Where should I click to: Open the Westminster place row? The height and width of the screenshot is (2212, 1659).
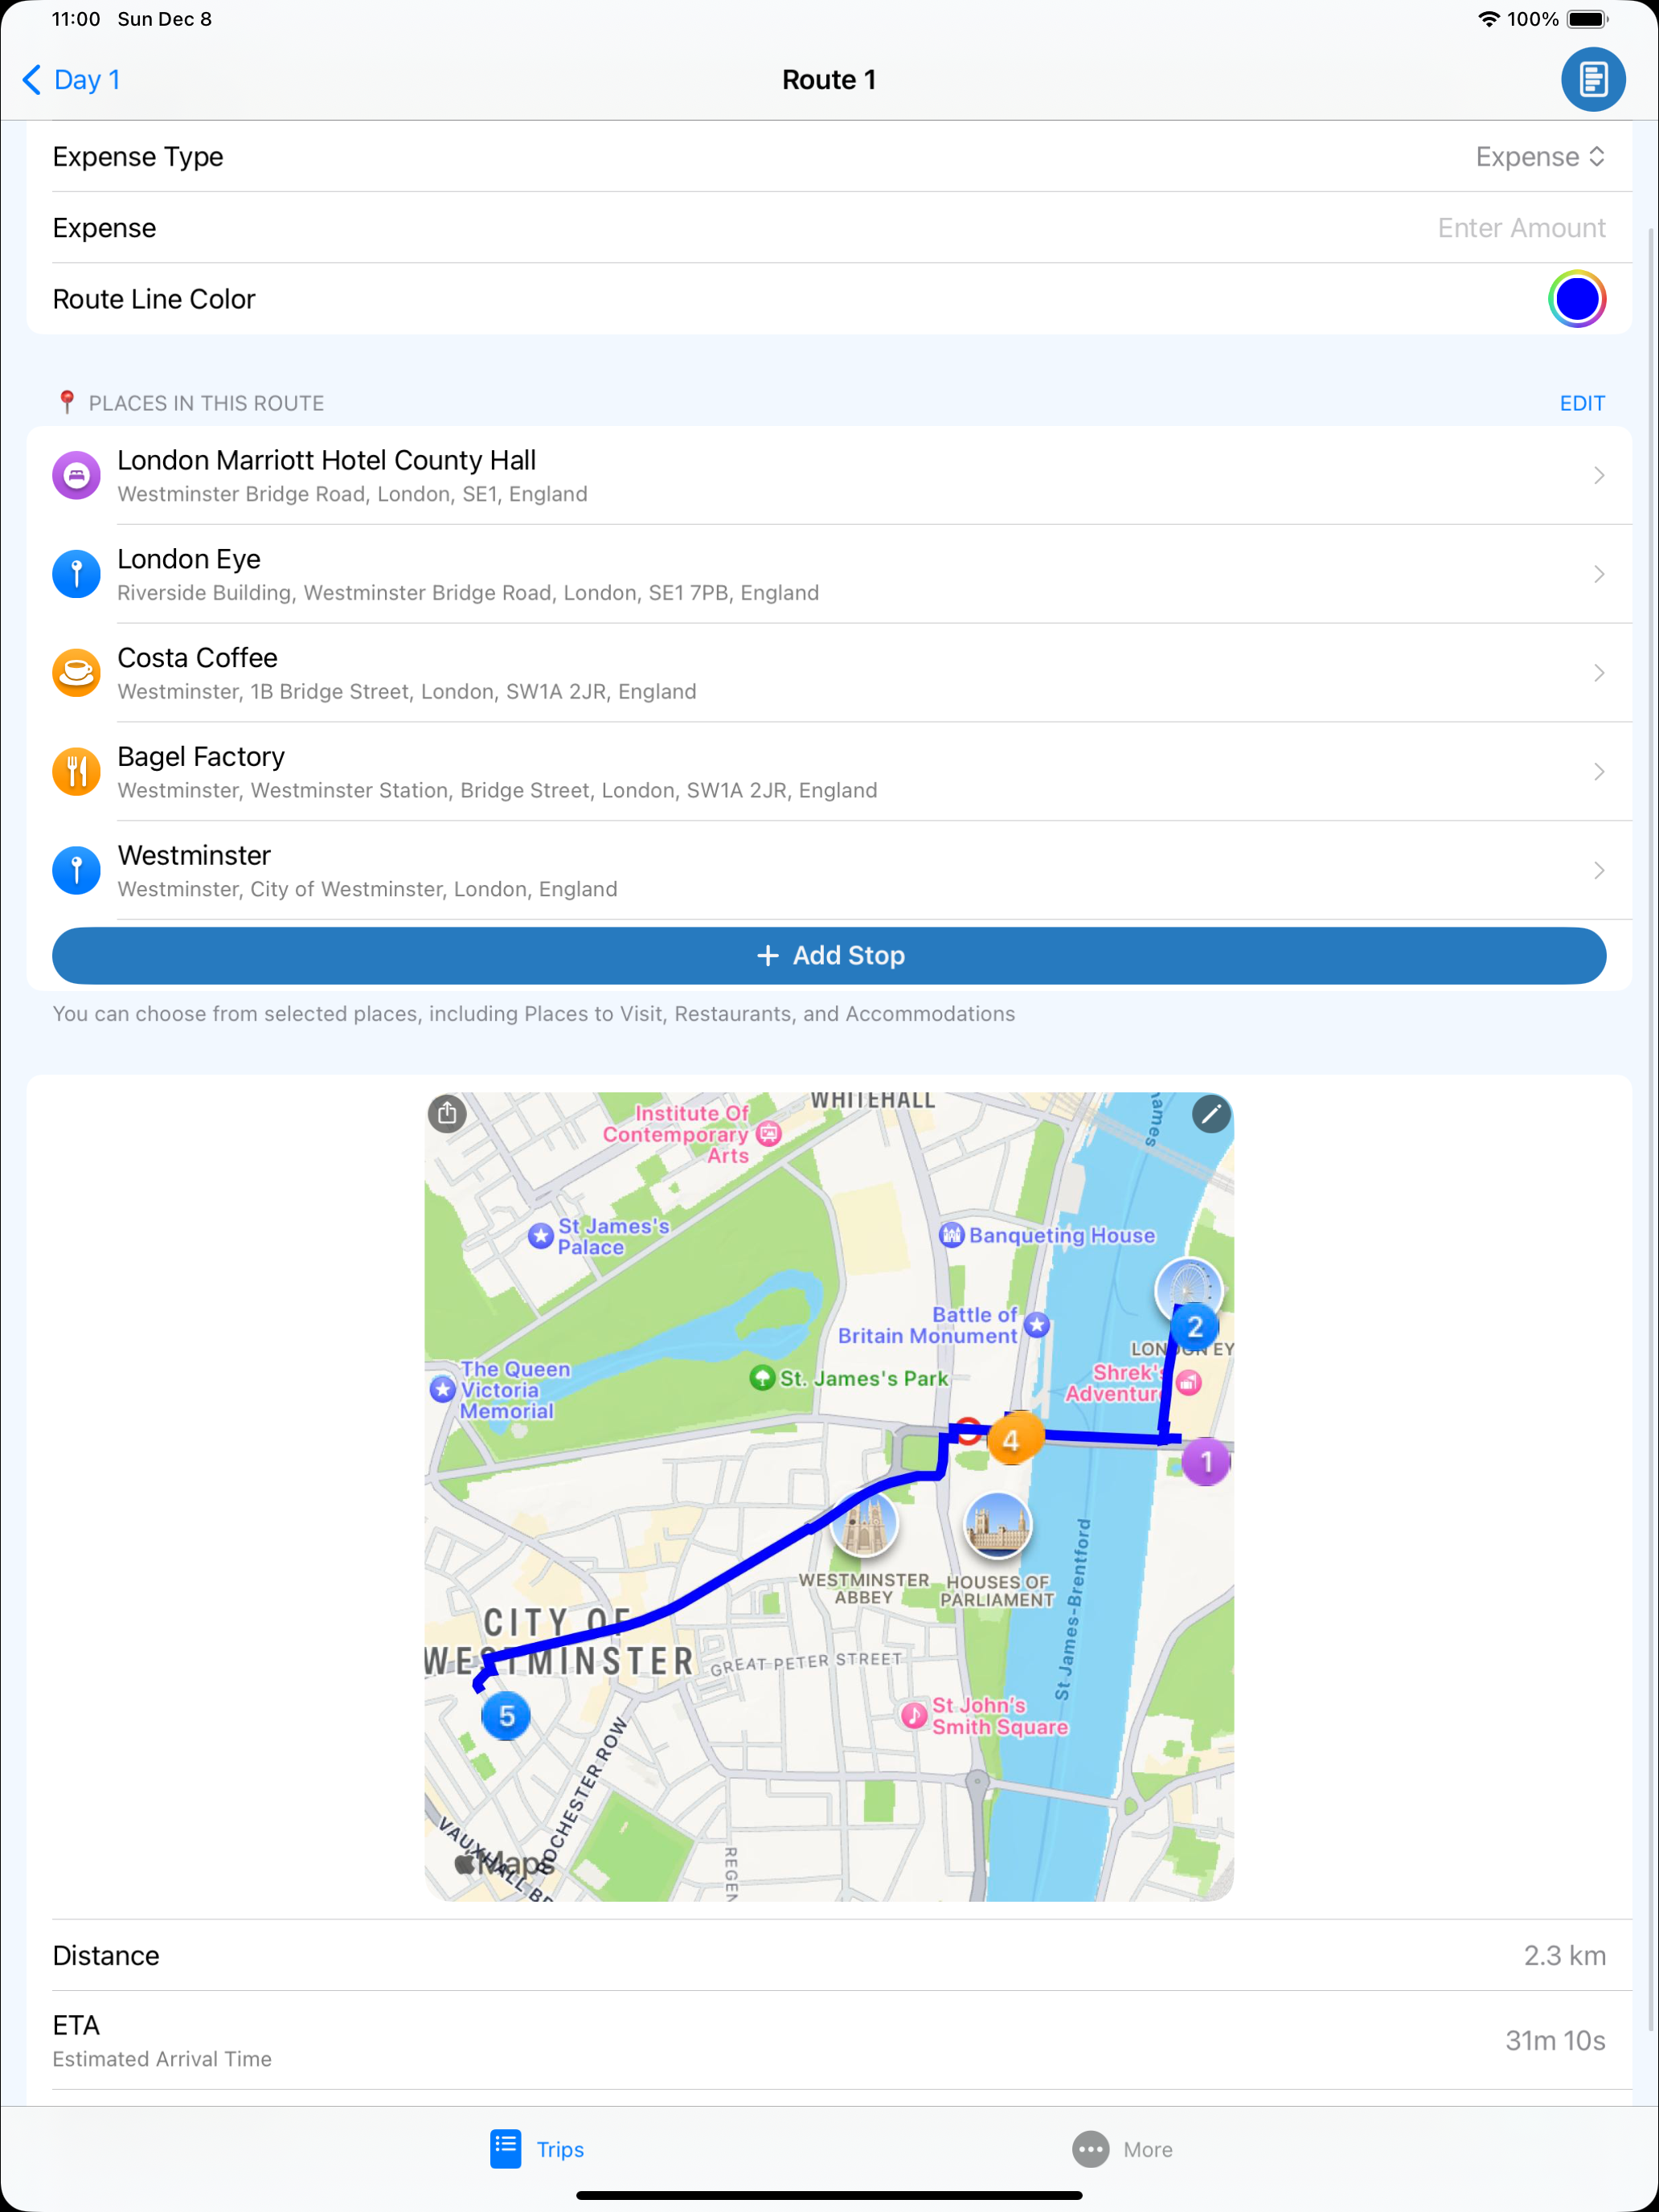pos(829,871)
